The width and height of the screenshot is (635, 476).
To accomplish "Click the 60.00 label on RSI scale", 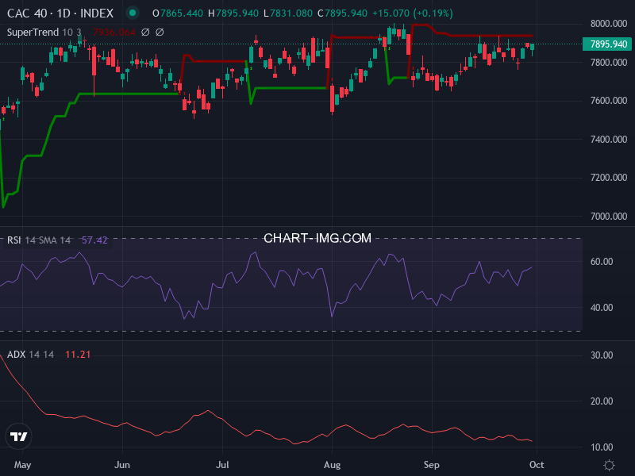I will tap(601, 262).
